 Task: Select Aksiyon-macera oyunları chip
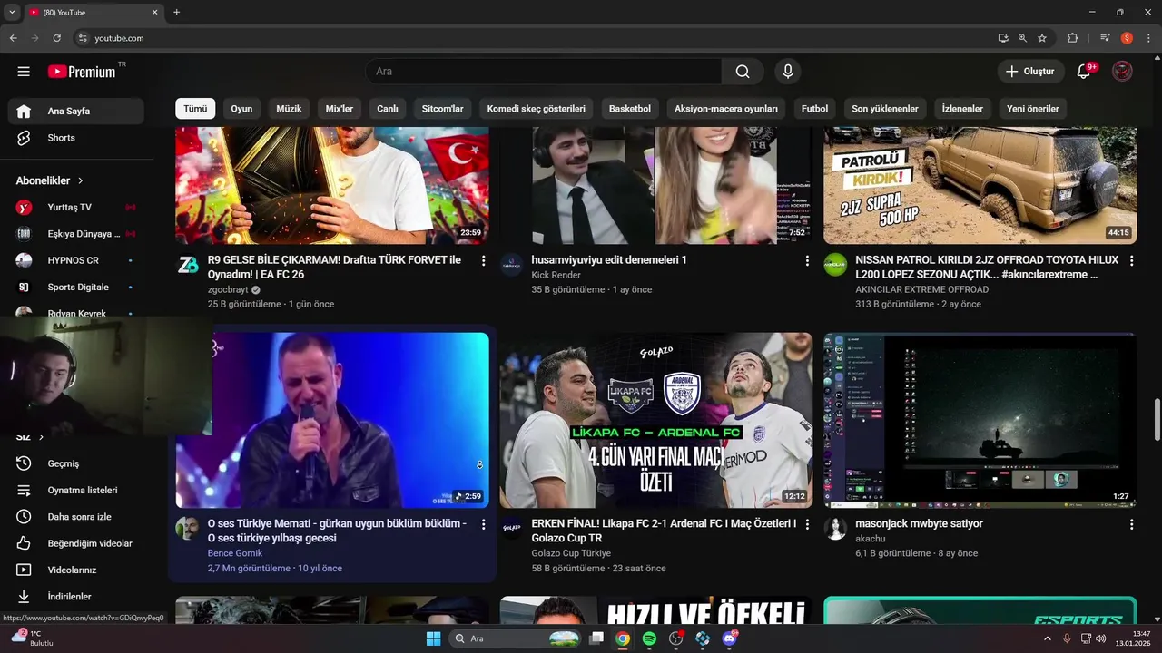coord(726,109)
